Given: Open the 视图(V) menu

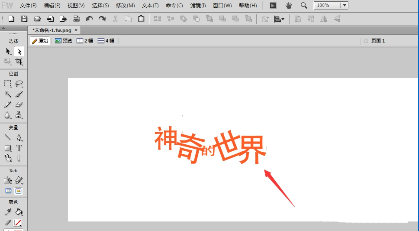Looking at the screenshot, I should click(76, 5).
